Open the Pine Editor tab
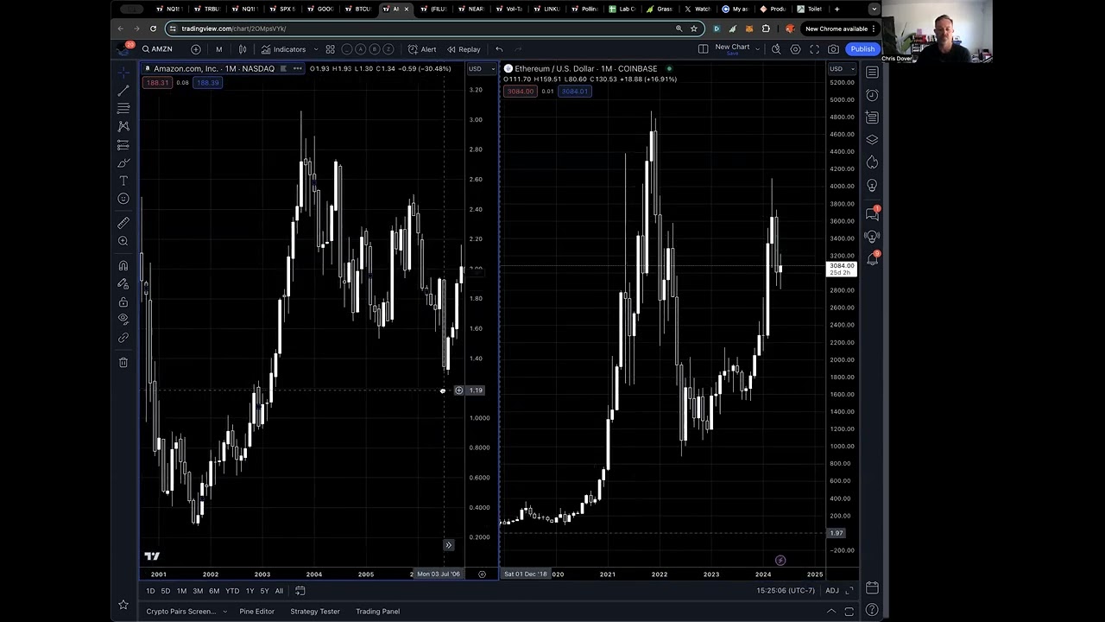The width and height of the screenshot is (1105, 622). pos(256,612)
